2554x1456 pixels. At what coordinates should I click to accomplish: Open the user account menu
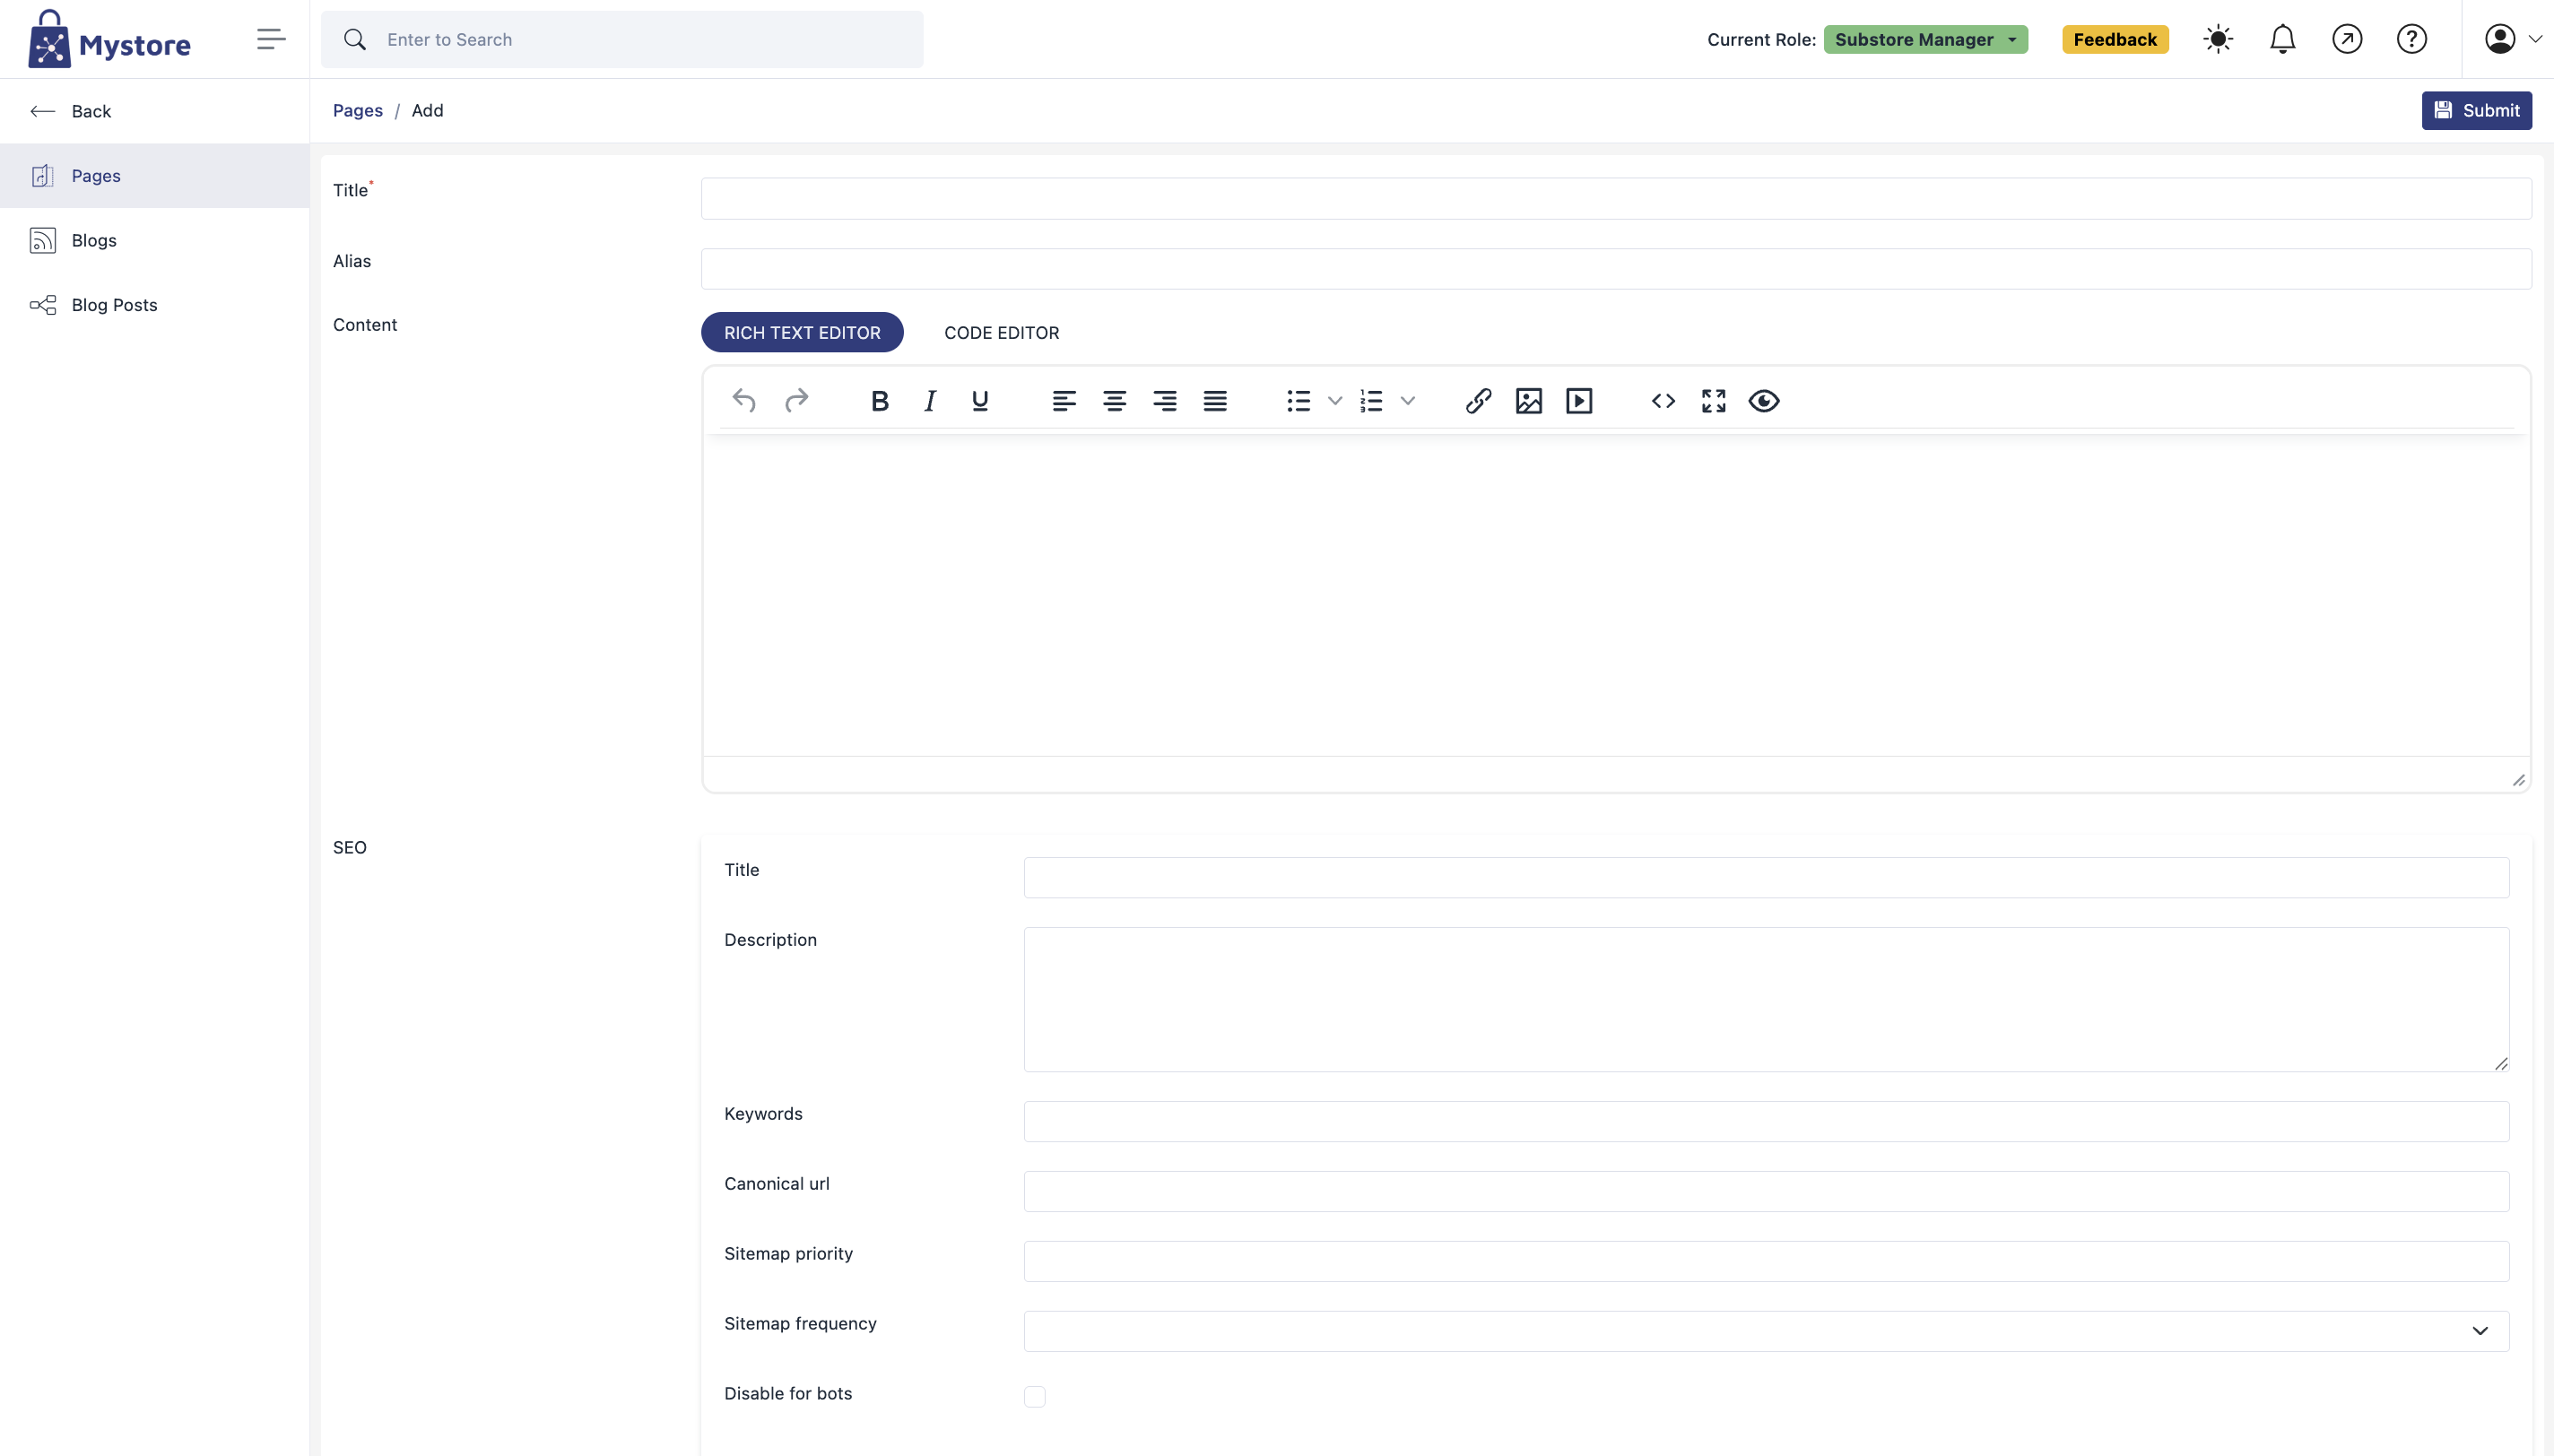click(x=2513, y=39)
